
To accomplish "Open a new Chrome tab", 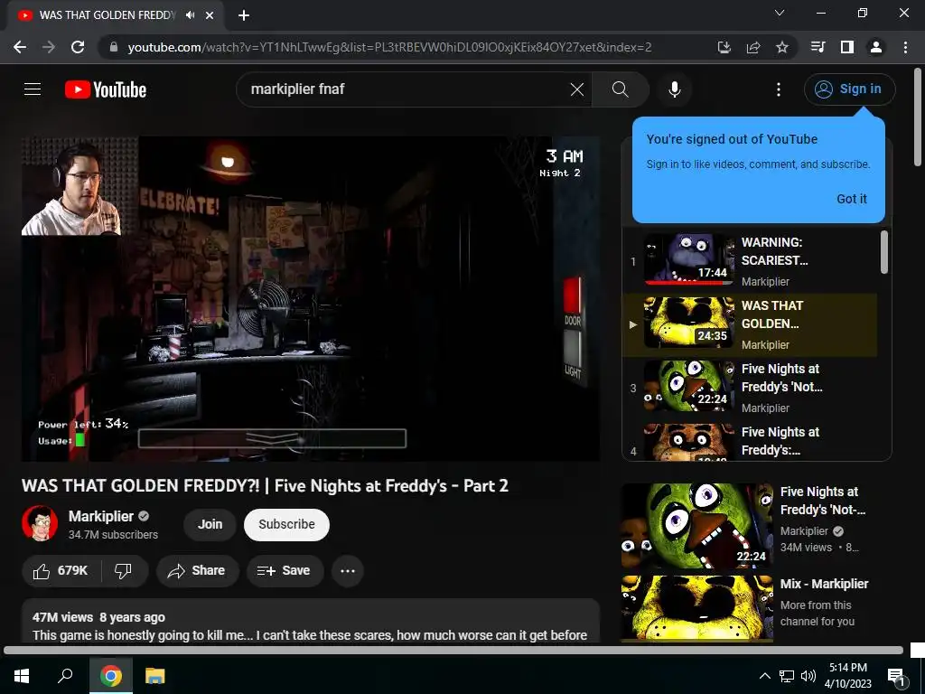I will click(x=244, y=15).
